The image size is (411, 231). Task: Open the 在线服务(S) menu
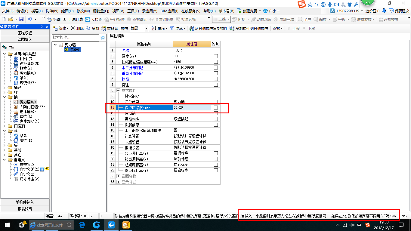point(191,11)
